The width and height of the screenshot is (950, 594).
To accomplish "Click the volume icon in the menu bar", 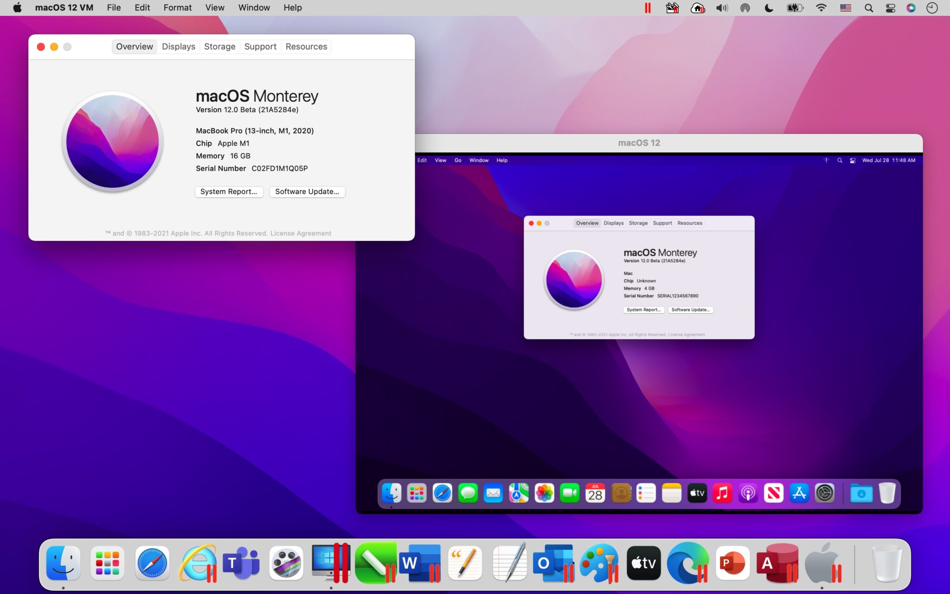I will pos(723,7).
